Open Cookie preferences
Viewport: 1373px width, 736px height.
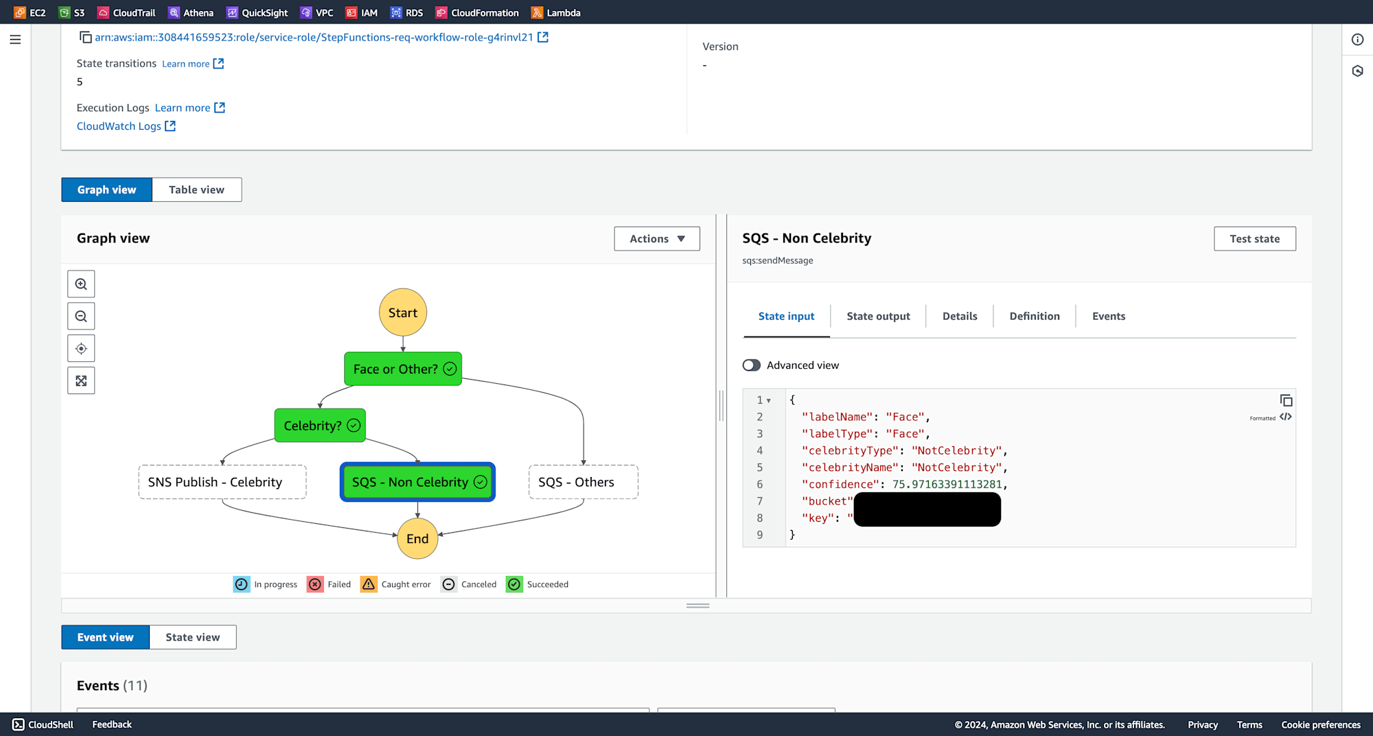click(1321, 725)
